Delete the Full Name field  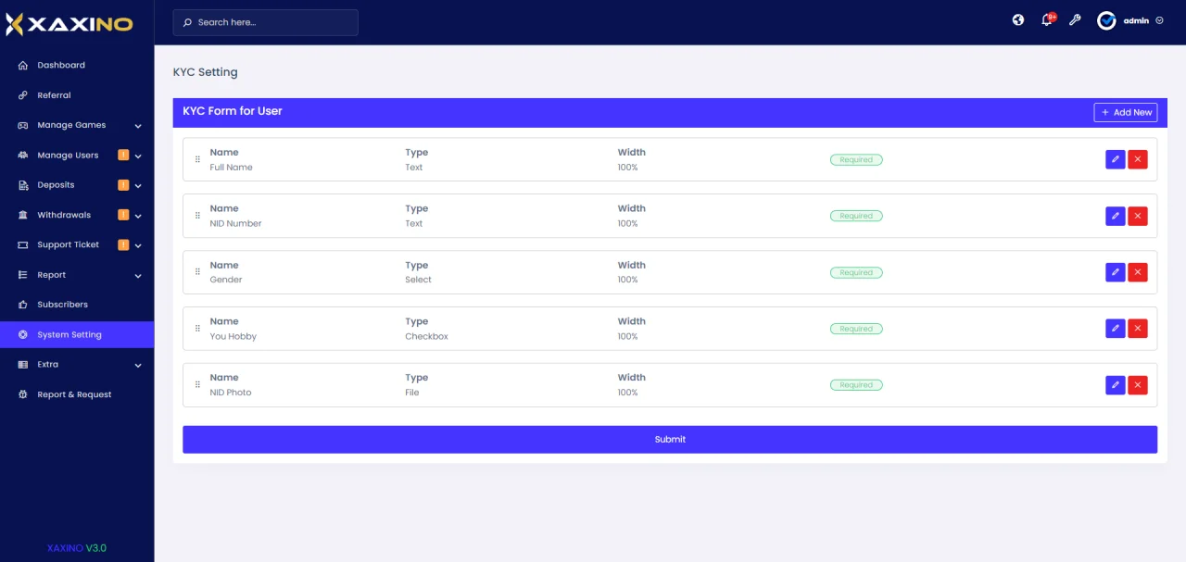point(1138,159)
